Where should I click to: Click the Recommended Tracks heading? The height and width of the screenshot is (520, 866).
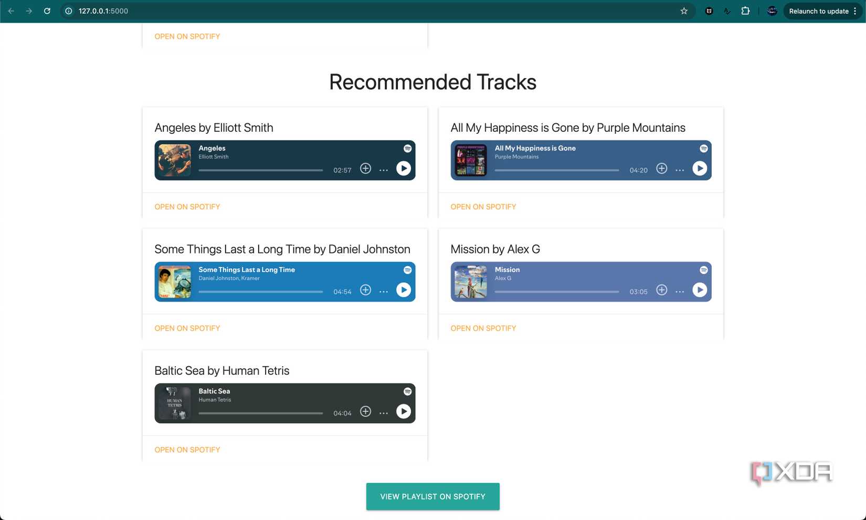tap(433, 82)
